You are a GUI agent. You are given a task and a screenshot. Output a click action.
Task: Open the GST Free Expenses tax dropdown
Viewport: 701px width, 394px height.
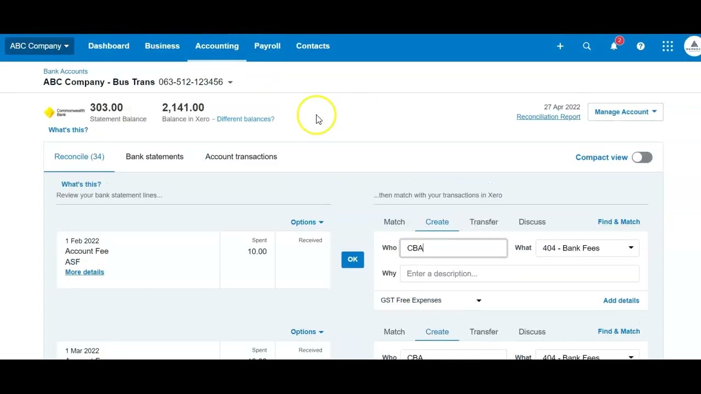pyautogui.click(x=431, y=300)
